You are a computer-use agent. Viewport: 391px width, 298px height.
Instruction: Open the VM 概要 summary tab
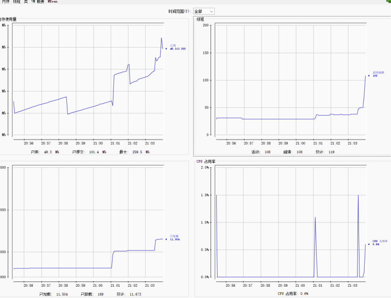tap(38, 1)
